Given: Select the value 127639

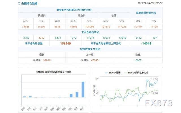Looking at the screenshot, I should 106,27.
